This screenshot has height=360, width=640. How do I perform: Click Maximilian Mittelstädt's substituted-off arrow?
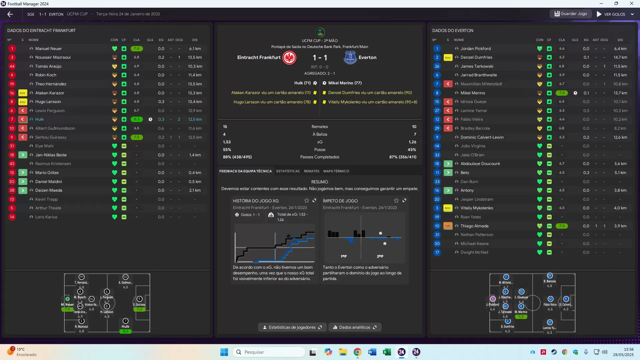447,84
